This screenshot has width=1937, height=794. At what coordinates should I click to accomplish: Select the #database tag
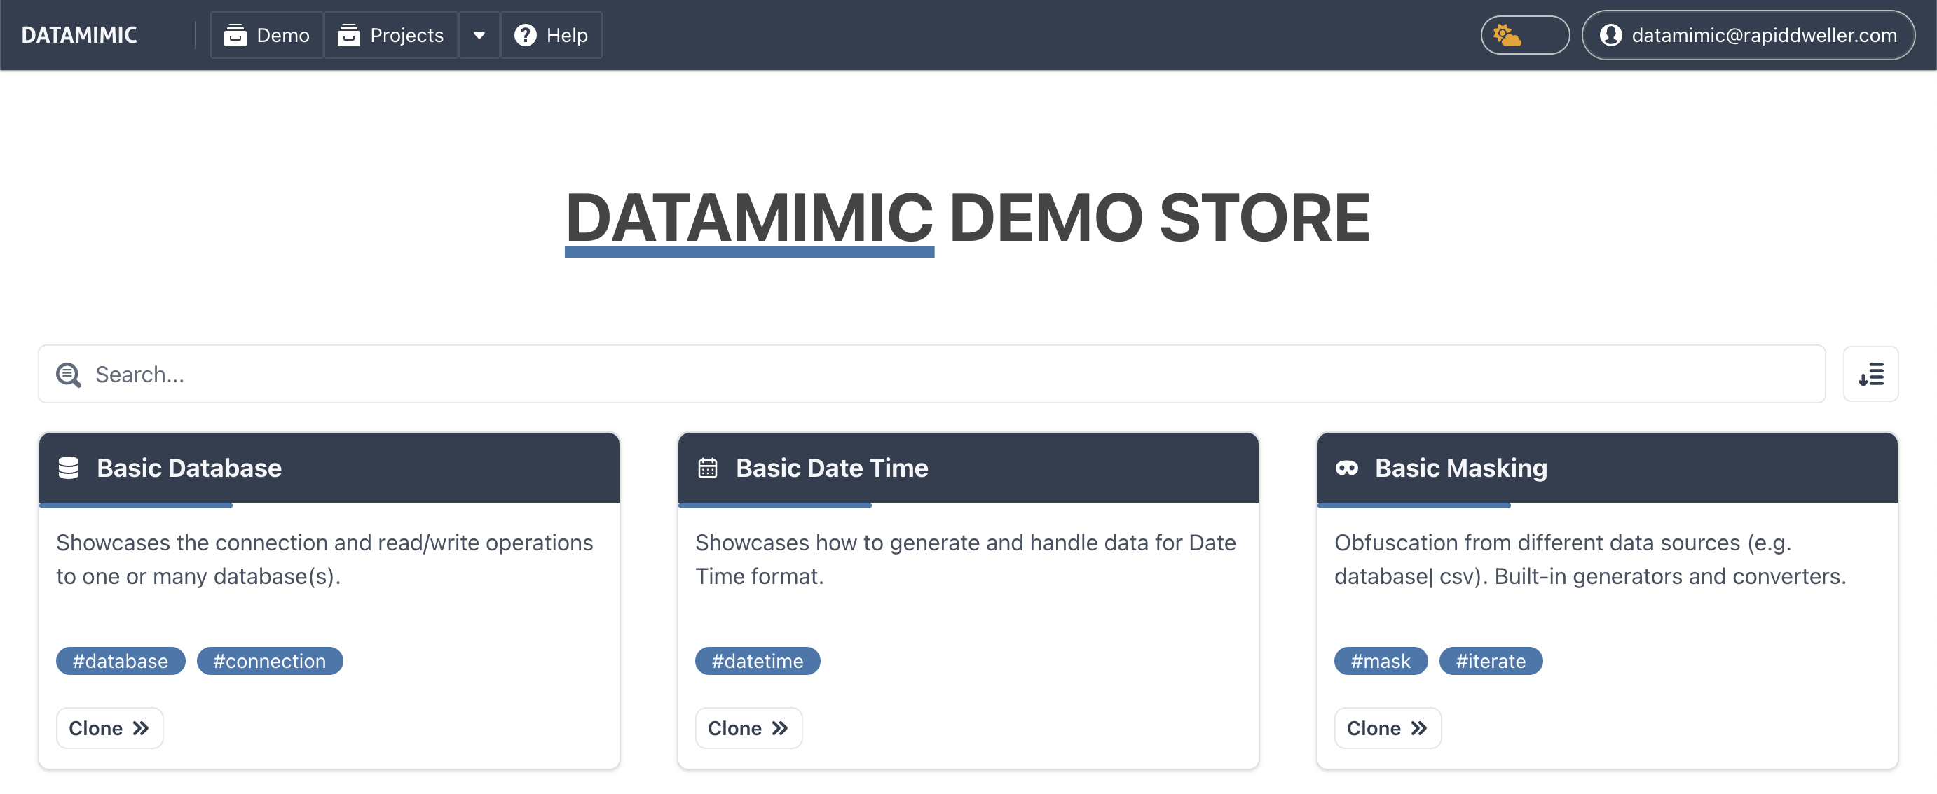coord(121,660)
